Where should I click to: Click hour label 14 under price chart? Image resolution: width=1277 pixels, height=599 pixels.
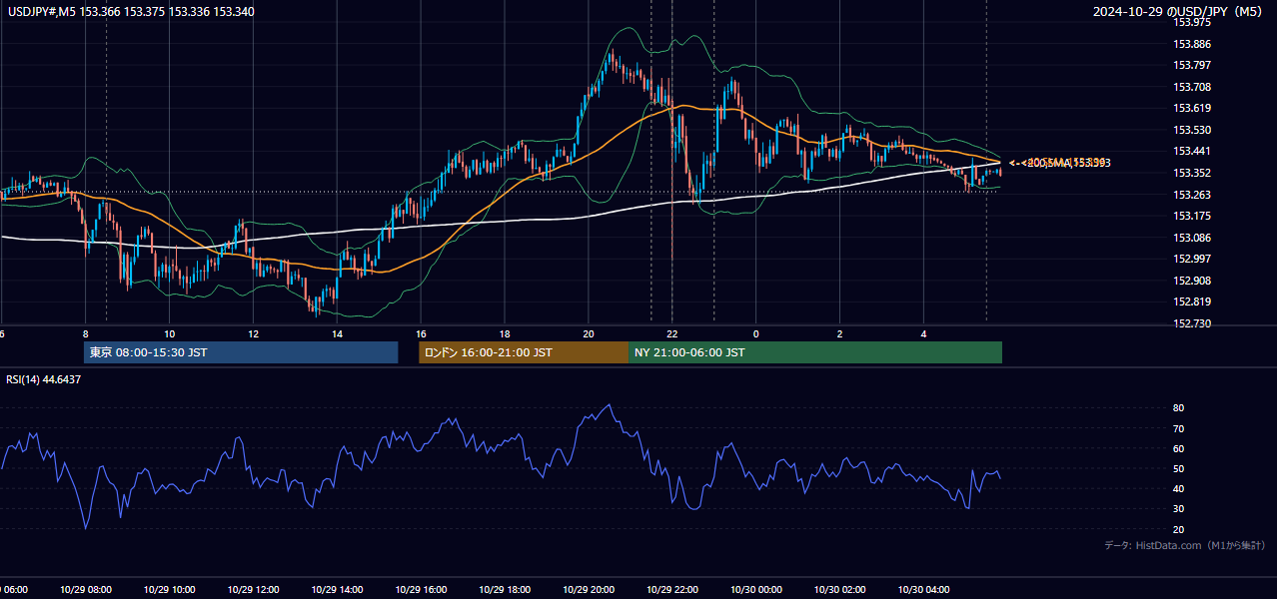[x=337, y=333]
